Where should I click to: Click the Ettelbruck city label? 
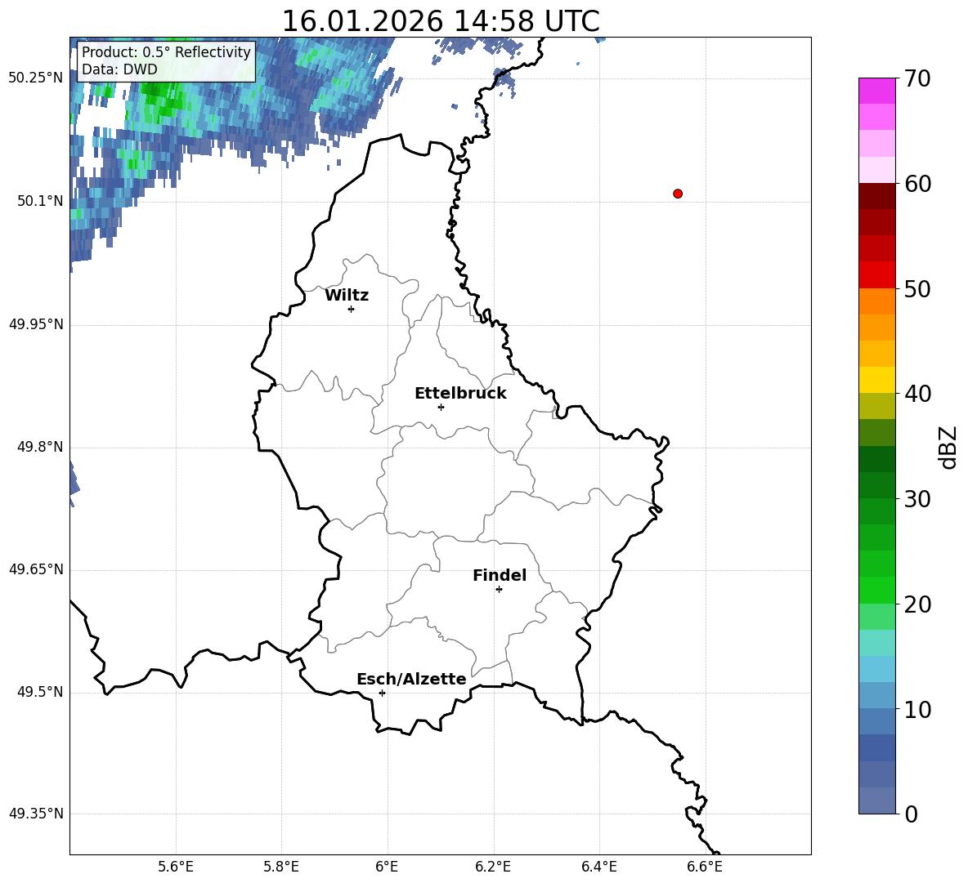coord(460,394)
